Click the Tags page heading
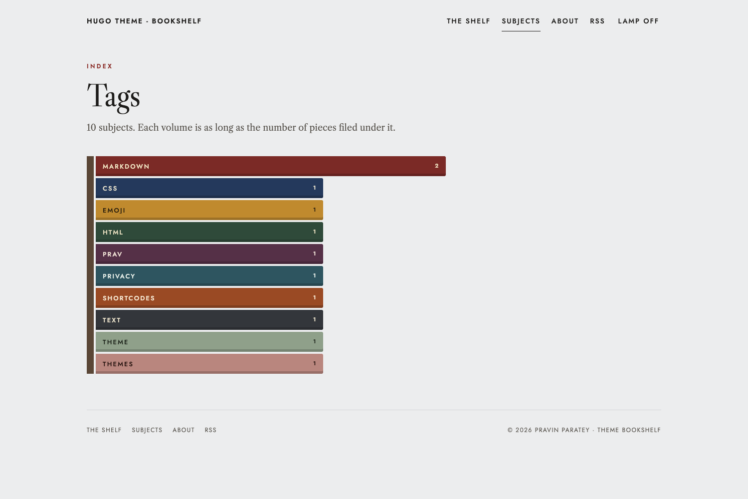Viewport: 748px width, 499px height. click(x=113, y=96)
